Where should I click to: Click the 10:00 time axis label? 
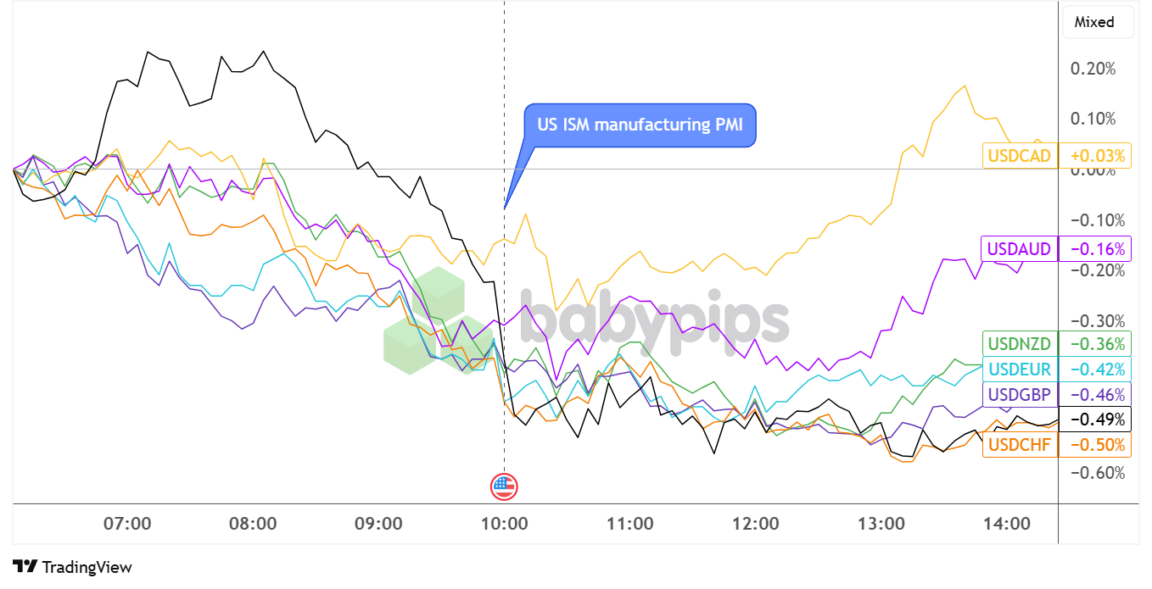point(505,524)
